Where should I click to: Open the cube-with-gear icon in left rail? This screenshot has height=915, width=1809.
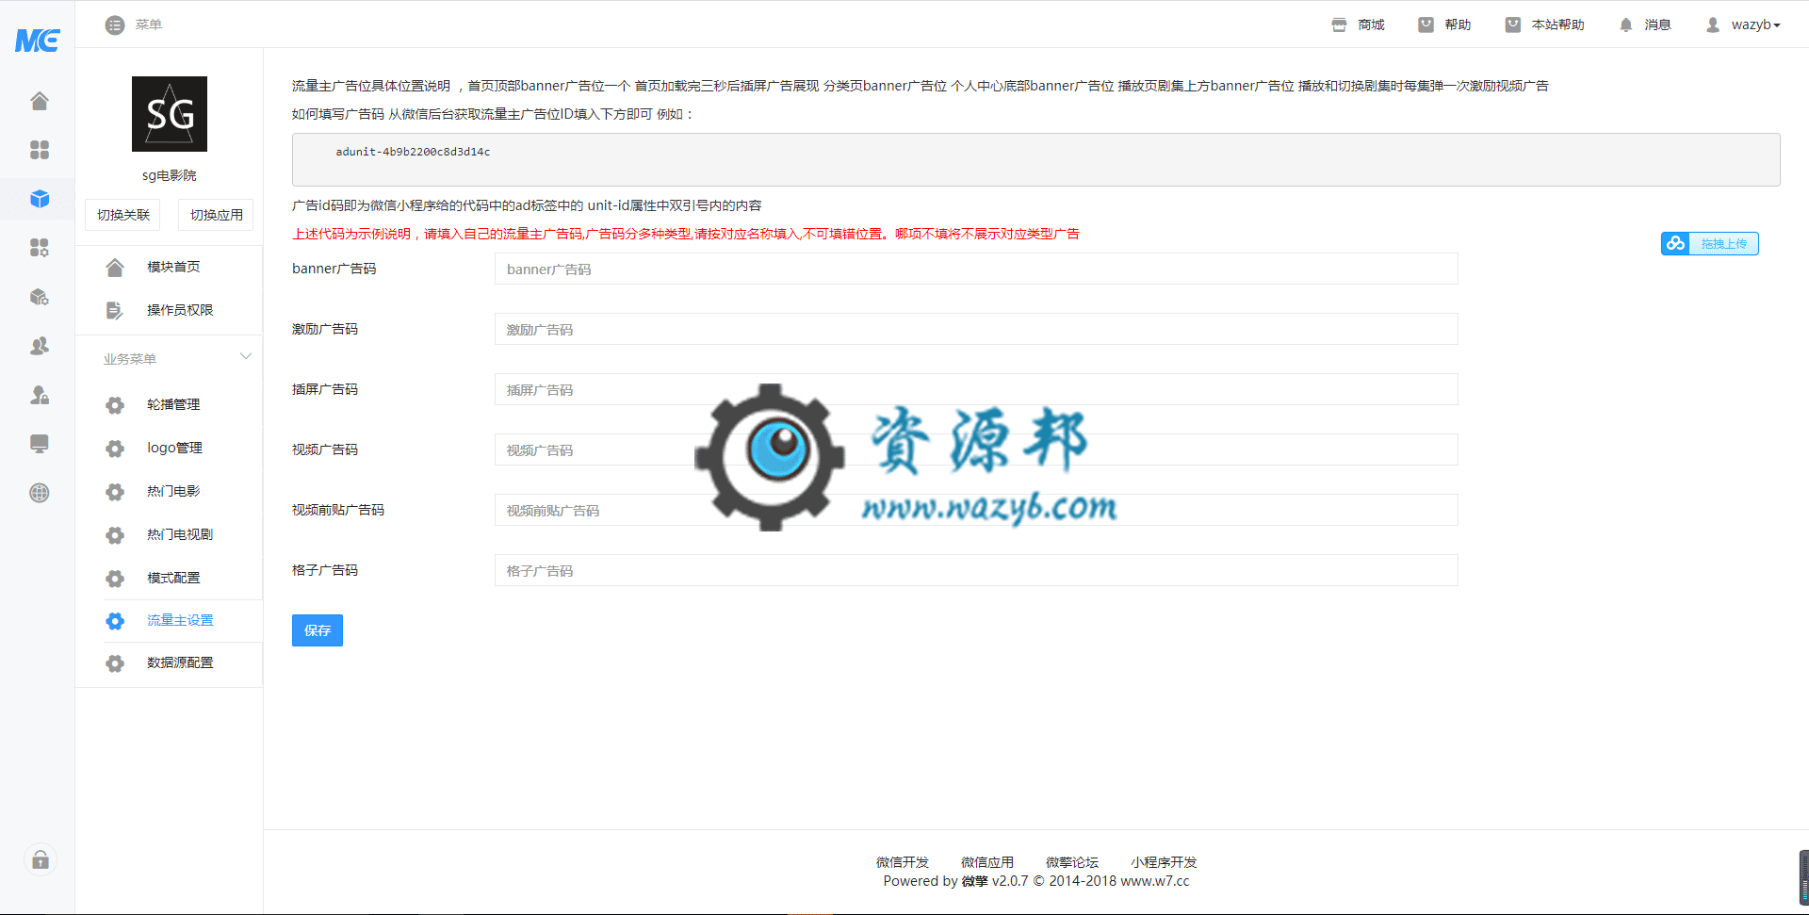click(x=40, y=297)
